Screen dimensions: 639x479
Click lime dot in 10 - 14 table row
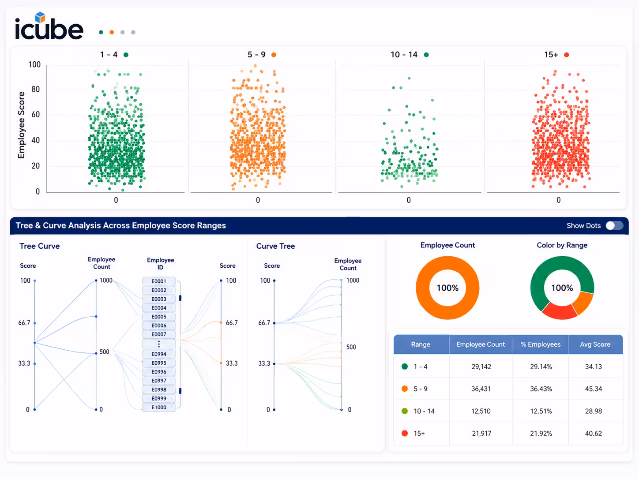pyautogui.click(x=405, y=411)
